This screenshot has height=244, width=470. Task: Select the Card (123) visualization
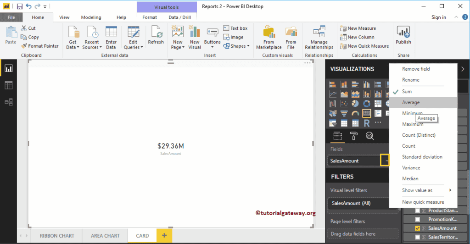tap(366, 113)
